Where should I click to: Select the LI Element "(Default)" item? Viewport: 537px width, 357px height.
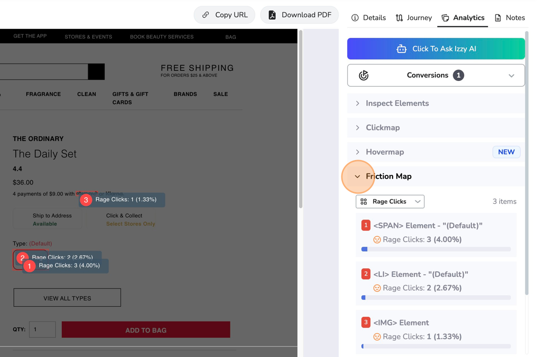(436, 283)
